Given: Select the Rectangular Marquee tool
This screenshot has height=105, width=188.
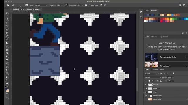Looking at the screenshot, I should click(x=7, y=16).
